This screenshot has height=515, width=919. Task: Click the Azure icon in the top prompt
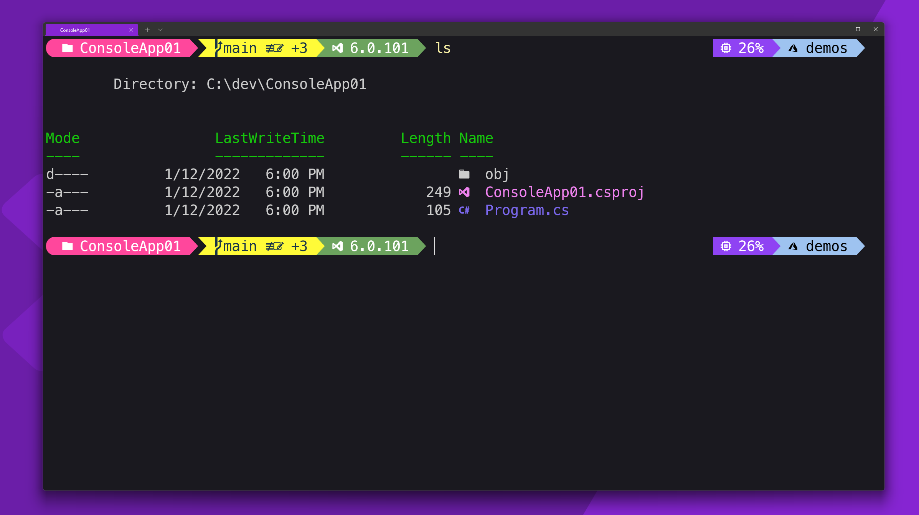tap(793, 48)
